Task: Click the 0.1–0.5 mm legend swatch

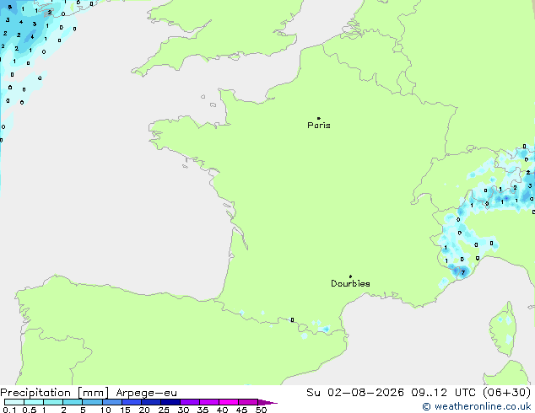Action: [14, 402]
